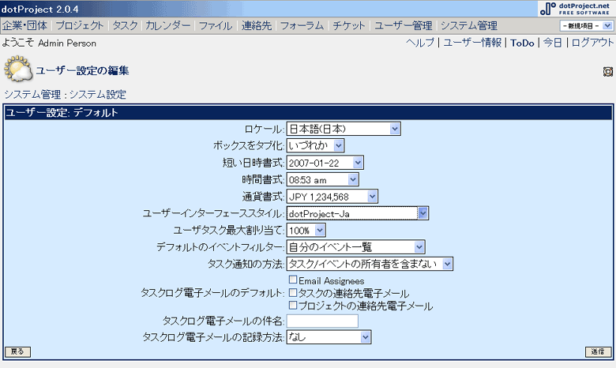Click the ようこそ Admin Person text
Viewport: 616px width, 368px height.
(x=49, y=43)
